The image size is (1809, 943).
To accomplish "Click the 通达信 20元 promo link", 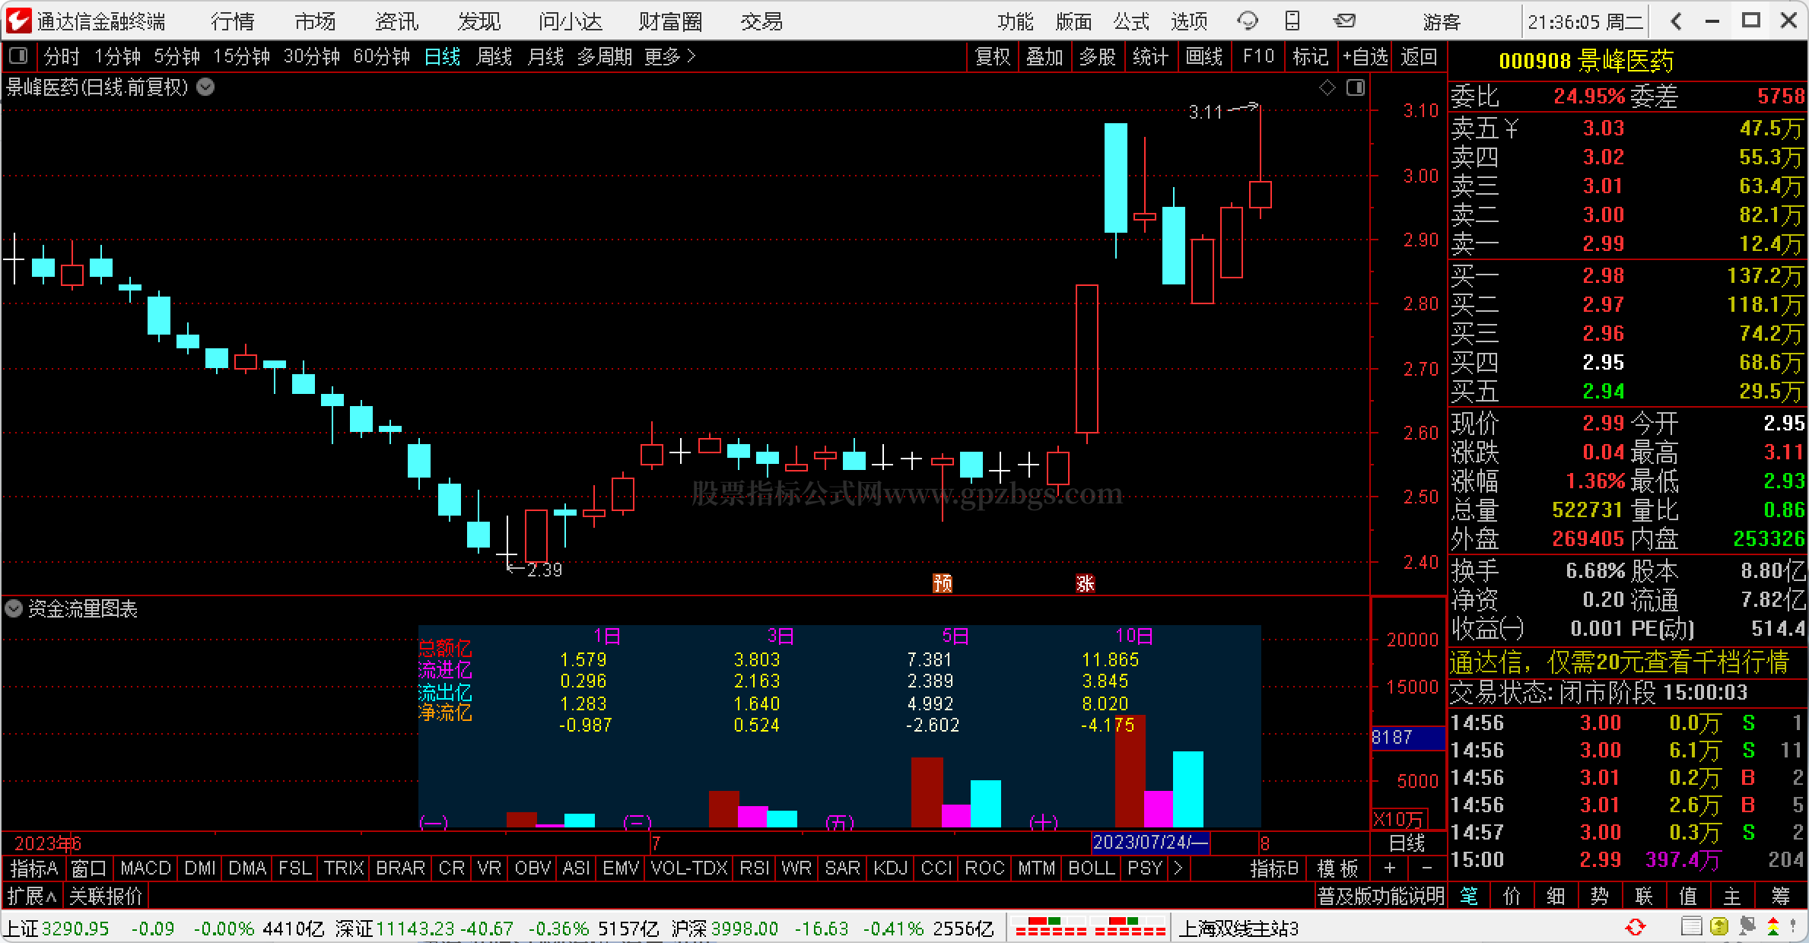I will click(x=1620, y=662).
